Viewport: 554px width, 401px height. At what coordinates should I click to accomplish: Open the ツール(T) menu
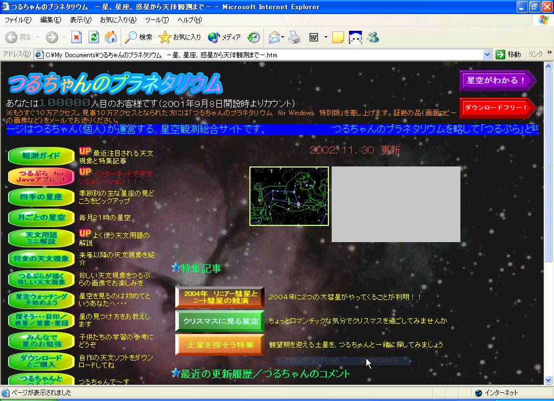coord(156,20)
